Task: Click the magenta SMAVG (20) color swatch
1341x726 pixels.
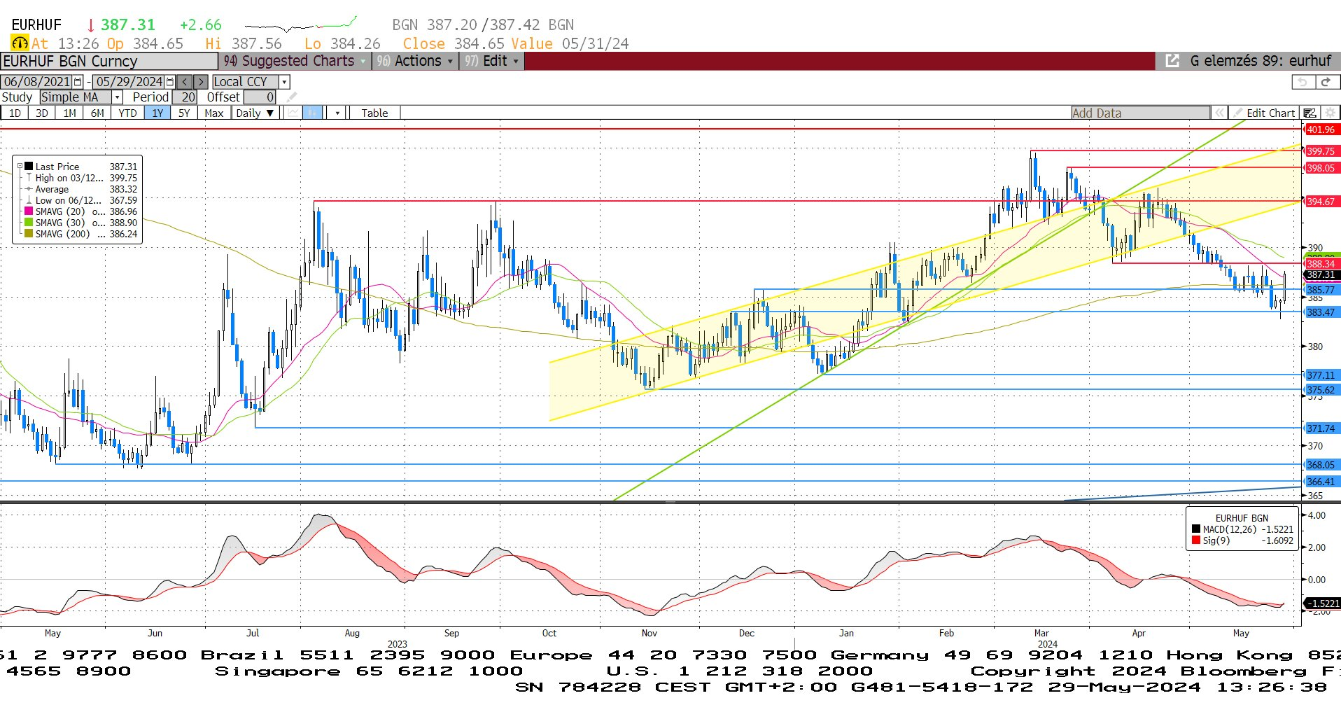Action: 29,211
